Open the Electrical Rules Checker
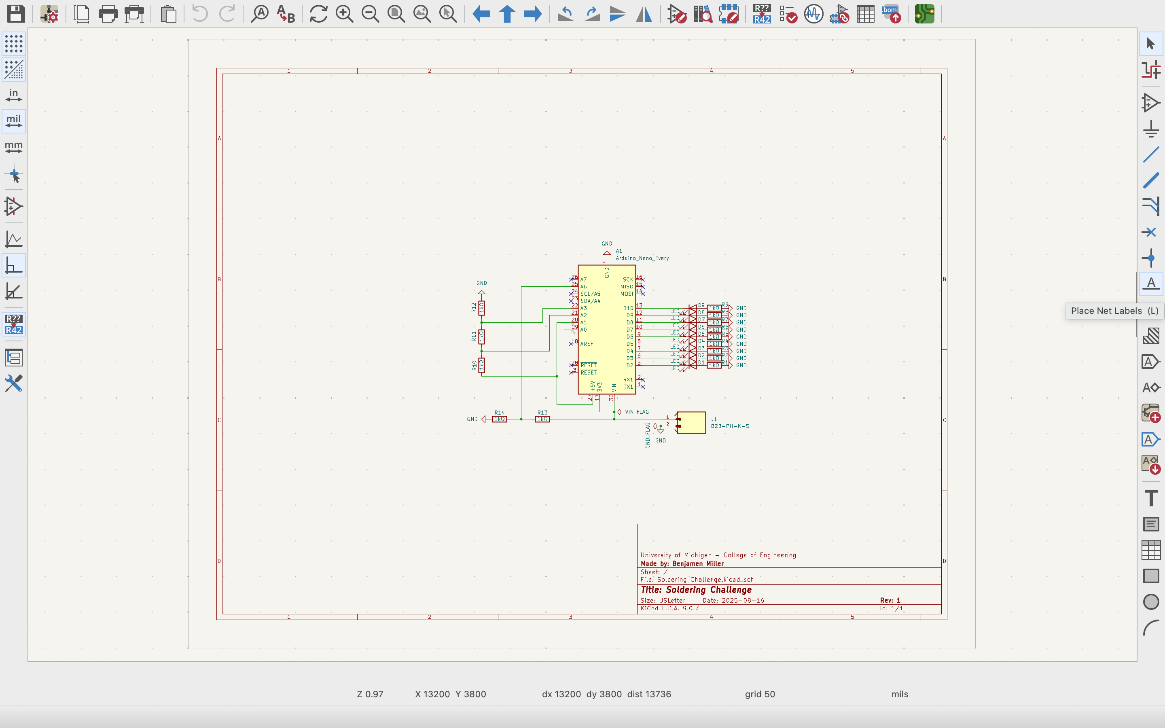Screen dimensions: 1165x728 coord(788,14)
